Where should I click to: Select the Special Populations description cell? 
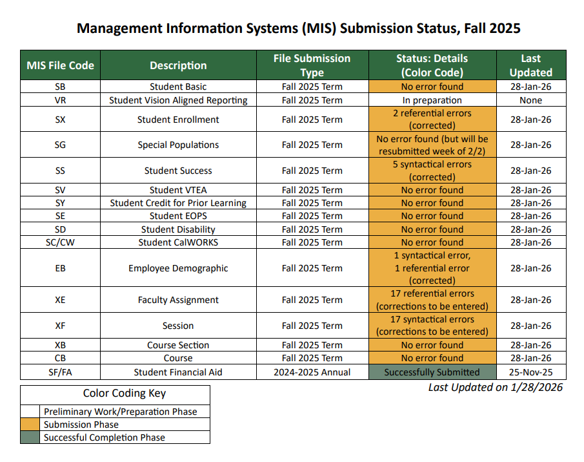point(178,144)
